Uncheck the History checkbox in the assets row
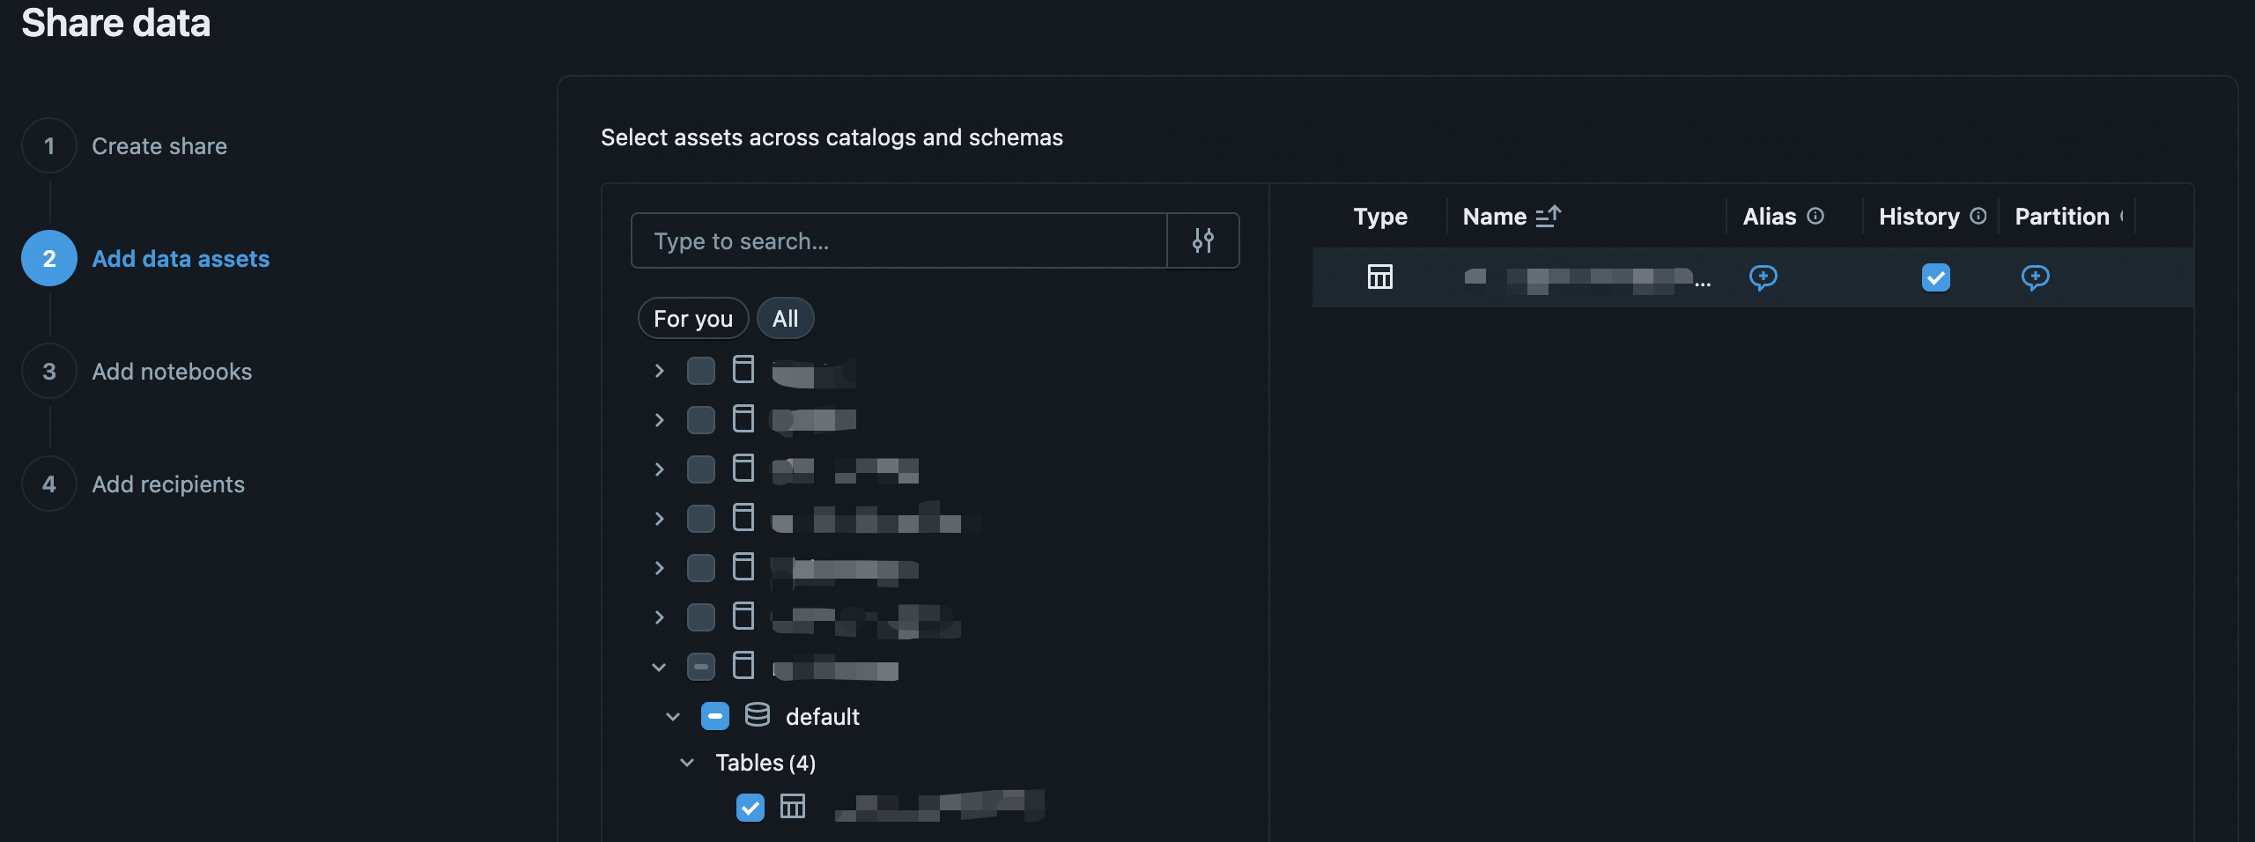 (1936, 277)
